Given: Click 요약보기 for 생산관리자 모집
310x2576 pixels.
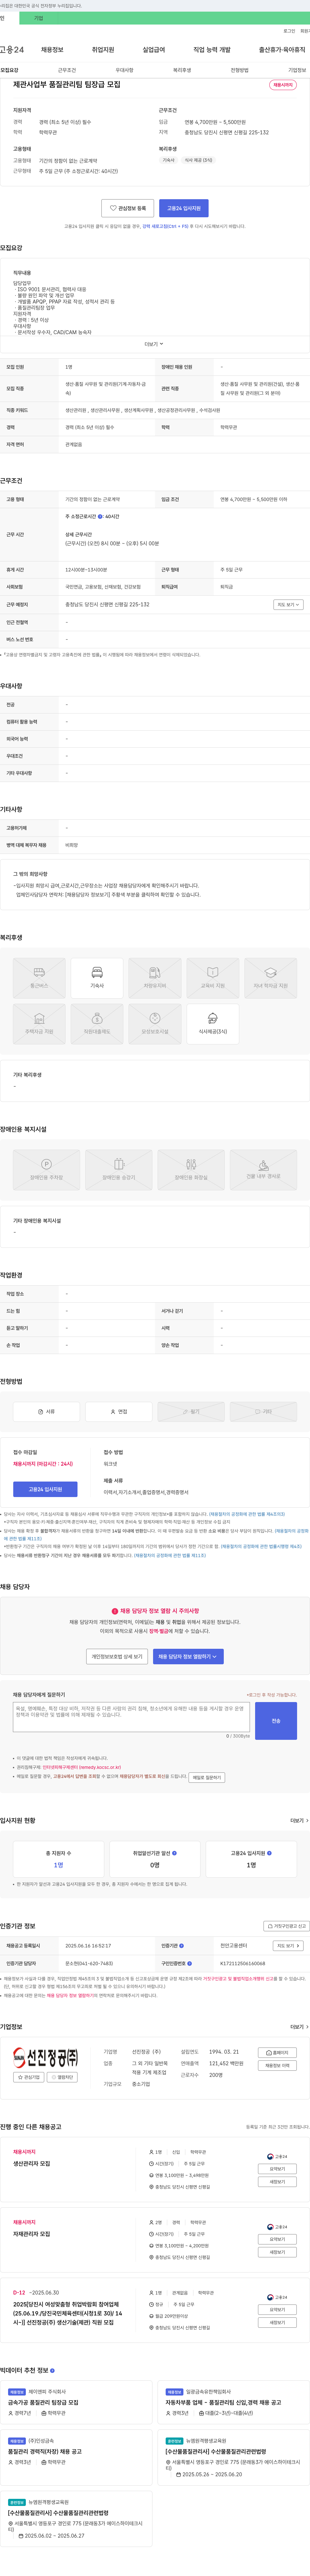Looking at the screenshot, I should (277, 2169).
